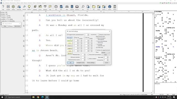
Task: Click the Translate toolbar icon
Action: [x=24, y=7]
